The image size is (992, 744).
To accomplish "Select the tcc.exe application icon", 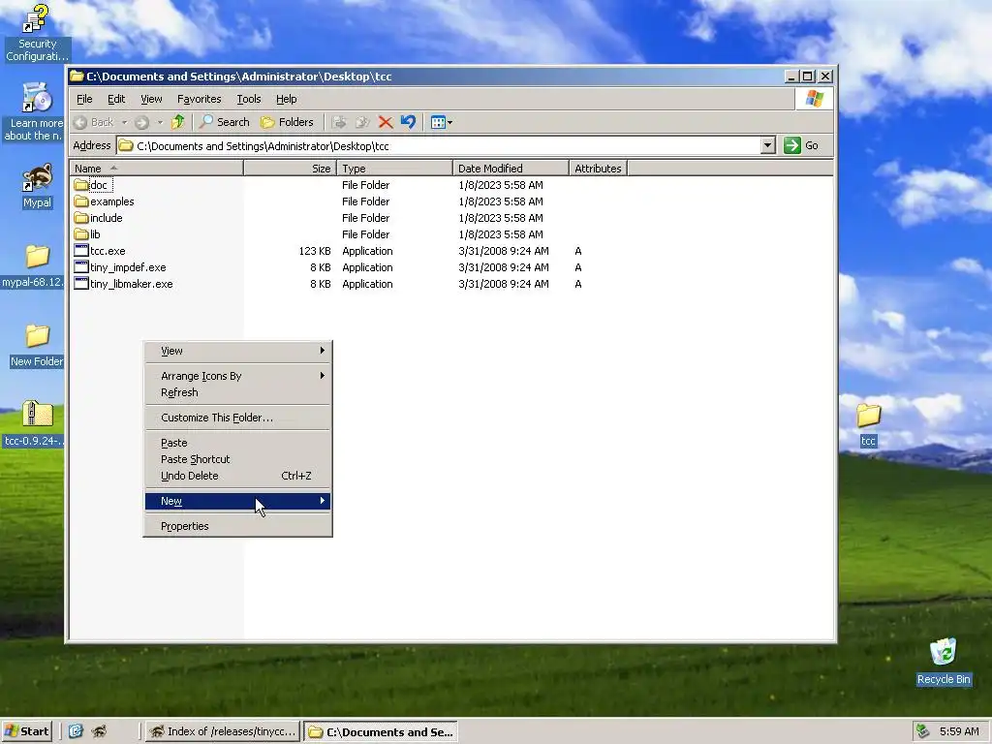I will (81, 251).
